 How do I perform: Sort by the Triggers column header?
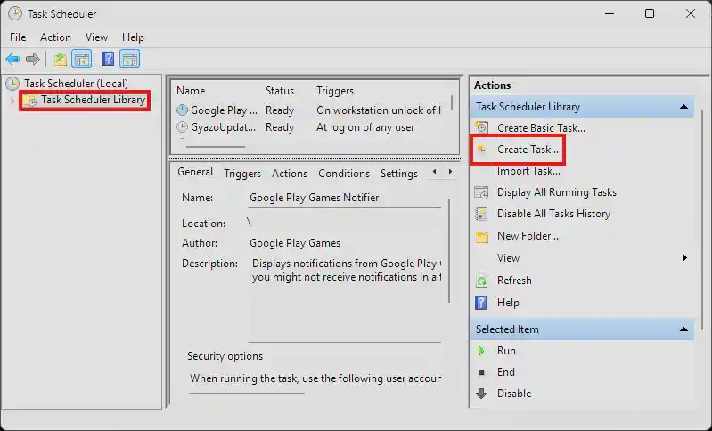tap(335, 91)
